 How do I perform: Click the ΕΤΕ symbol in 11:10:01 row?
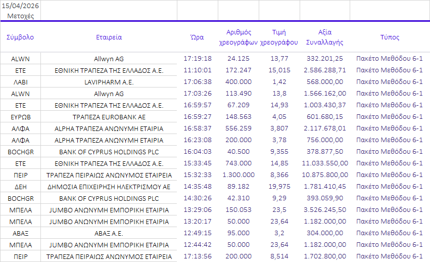click(21, 71)
